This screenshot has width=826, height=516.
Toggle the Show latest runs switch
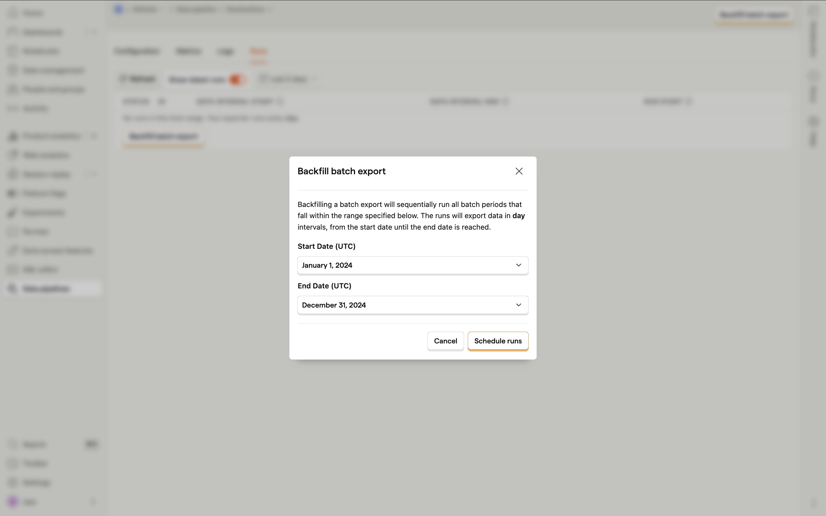point(237,79)
